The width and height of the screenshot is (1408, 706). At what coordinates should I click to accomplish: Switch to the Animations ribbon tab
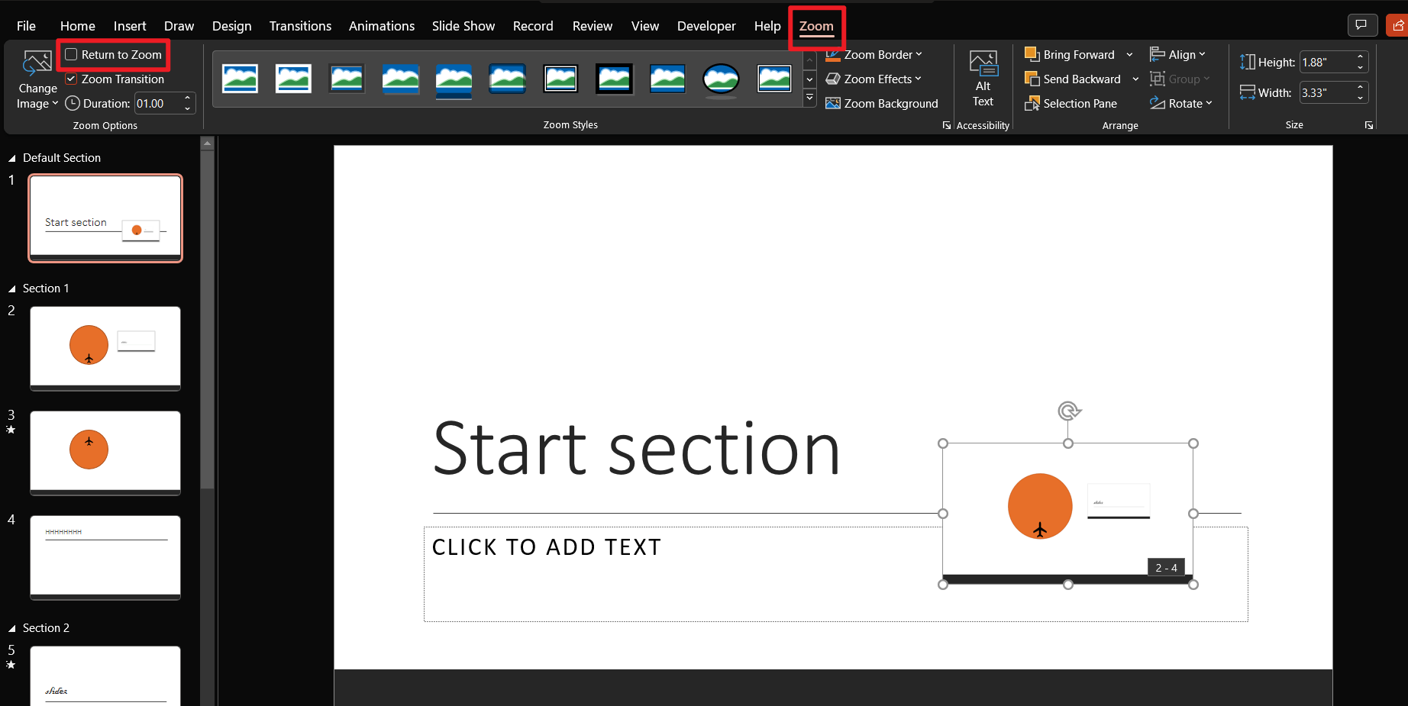pos(381,25)
